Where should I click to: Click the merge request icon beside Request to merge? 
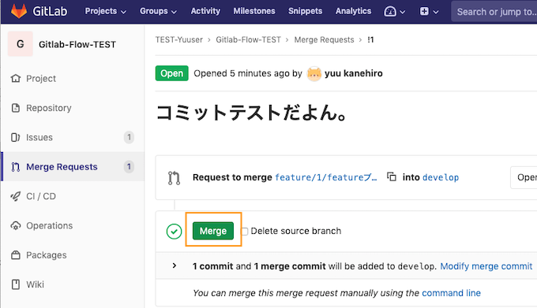[174, 178]
